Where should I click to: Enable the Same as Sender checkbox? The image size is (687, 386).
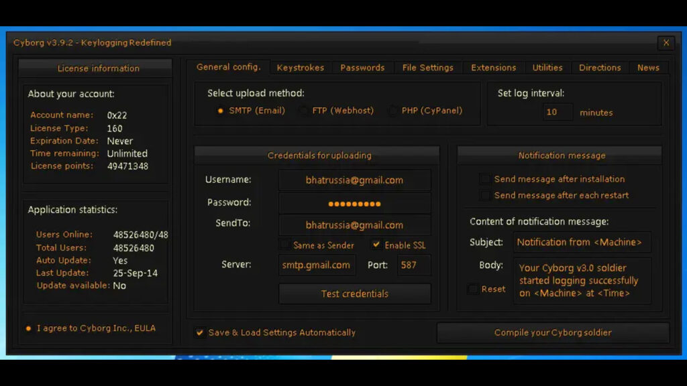click(x=285, y=245)
